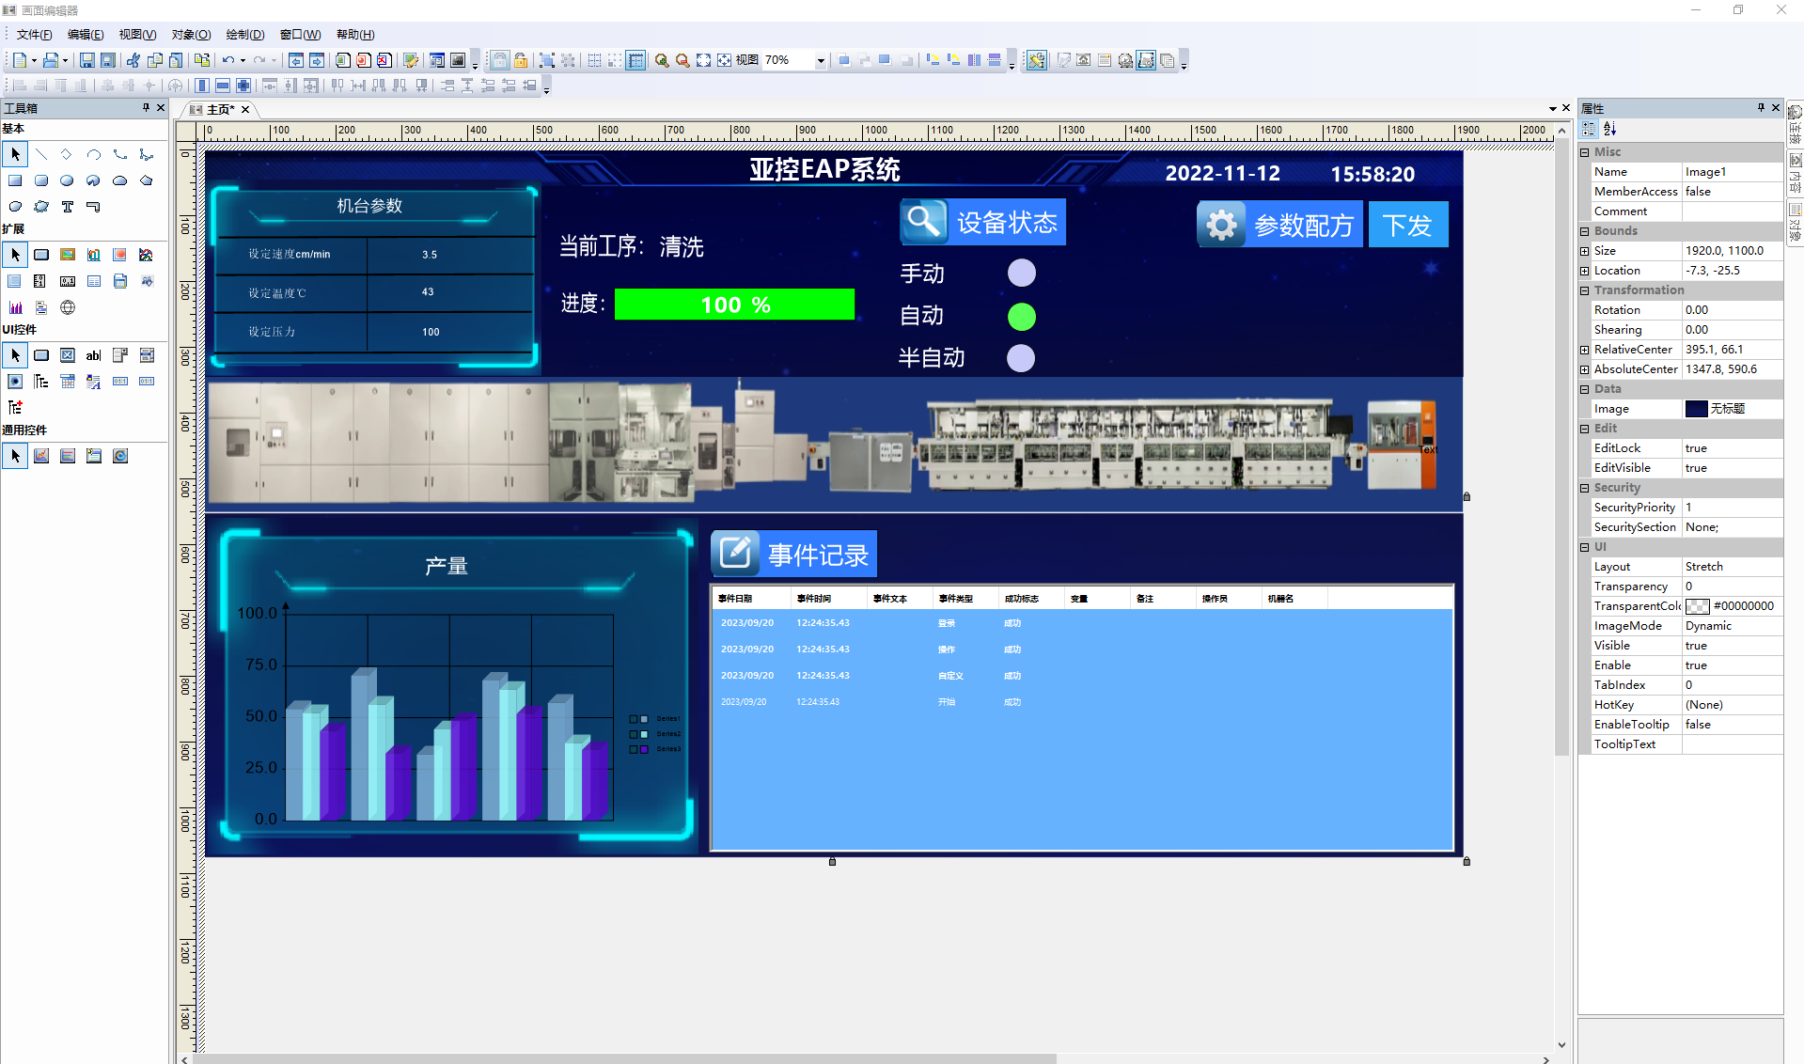Screen dimensions: 1804x1064
Task: Open the 对象(O) menu
Action: pos(191,35)
